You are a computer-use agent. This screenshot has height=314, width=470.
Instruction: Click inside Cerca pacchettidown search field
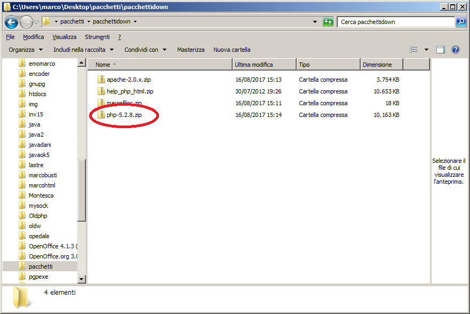tap(395, 22)
